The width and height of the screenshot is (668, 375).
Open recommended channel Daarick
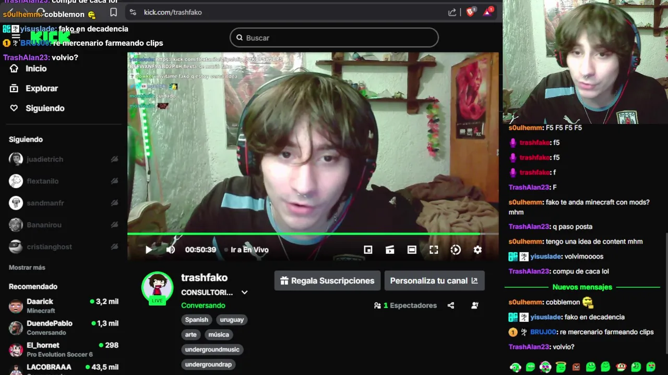(x=64, y=306)
